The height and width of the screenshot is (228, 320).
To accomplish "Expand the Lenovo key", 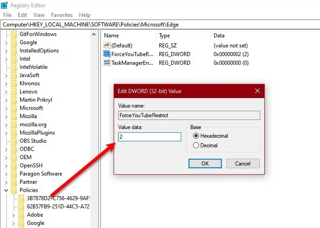I will 6,92.
